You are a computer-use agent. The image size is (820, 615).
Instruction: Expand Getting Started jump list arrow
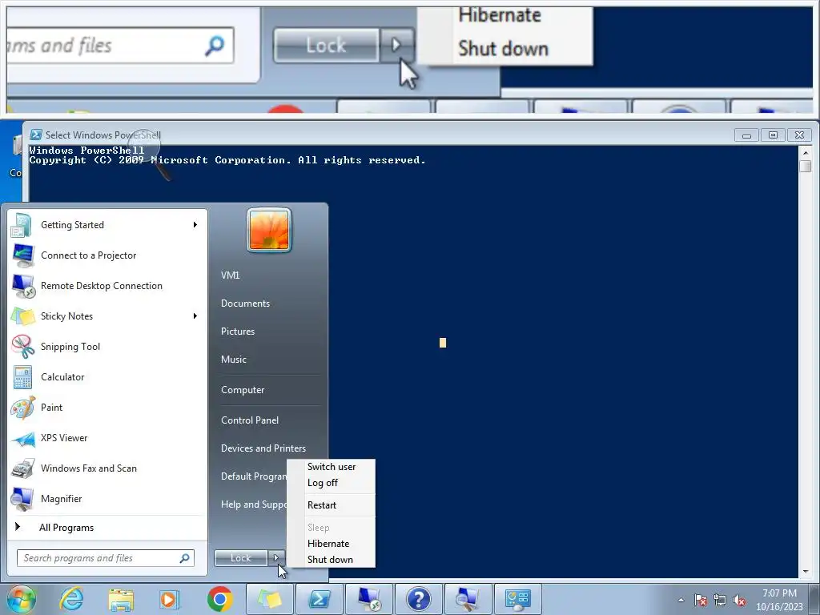coord(195,225)
